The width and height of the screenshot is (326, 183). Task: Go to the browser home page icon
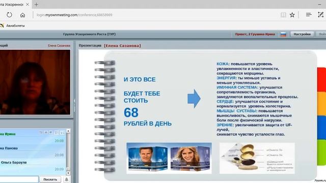click(x=22, y=15)
